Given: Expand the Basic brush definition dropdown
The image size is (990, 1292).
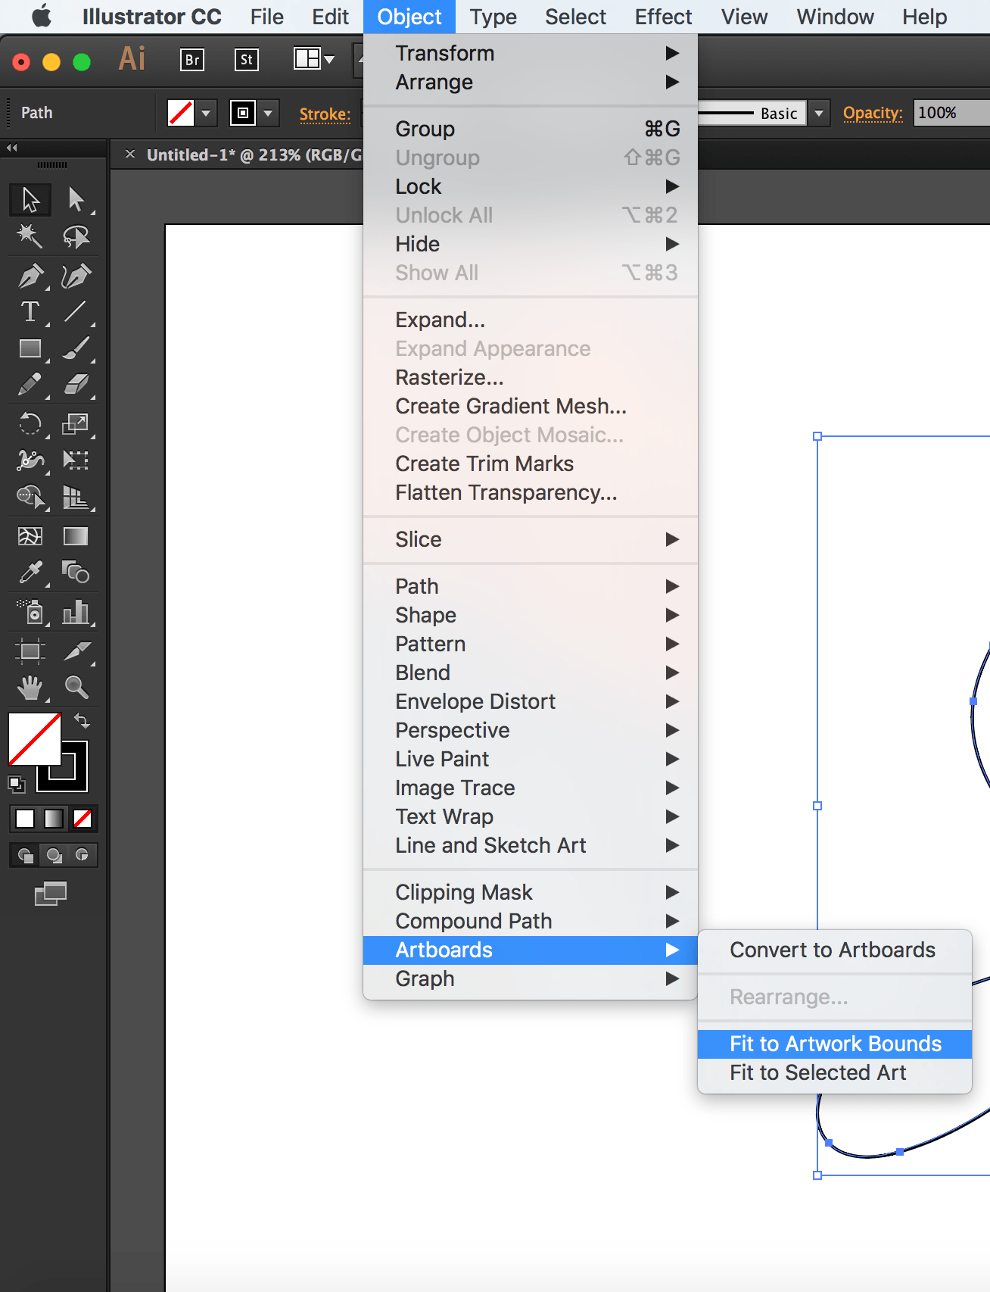Looking at the screenshot, I should point(818,114).
